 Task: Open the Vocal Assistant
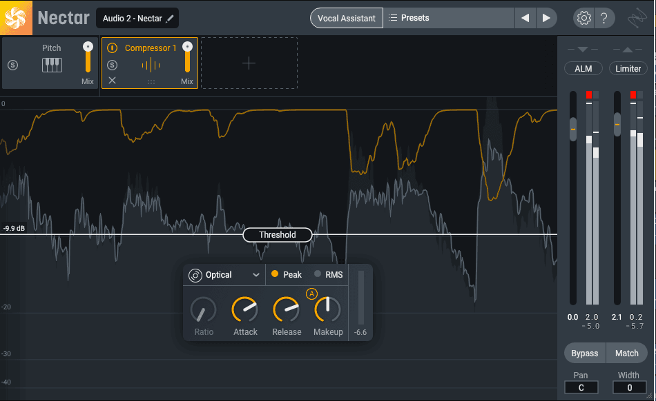347,18
